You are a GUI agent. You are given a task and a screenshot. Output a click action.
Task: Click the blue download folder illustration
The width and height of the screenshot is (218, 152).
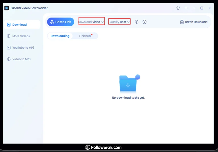(128, 84)
